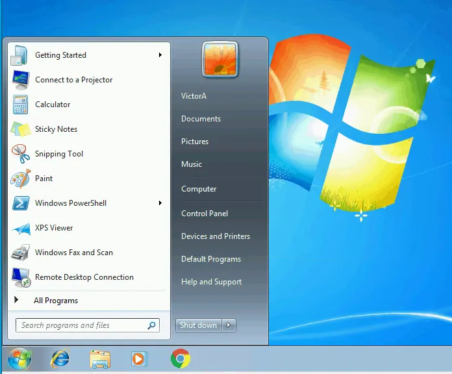Viewport: 452px width, 374px height.
Task: Click the Getting Started icon
Action: [x=19, y=55]
